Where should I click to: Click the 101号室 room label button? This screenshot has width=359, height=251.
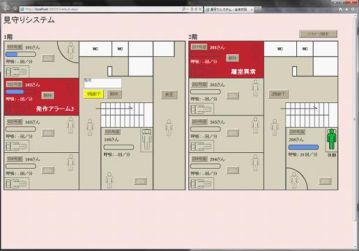pos(15,47)
